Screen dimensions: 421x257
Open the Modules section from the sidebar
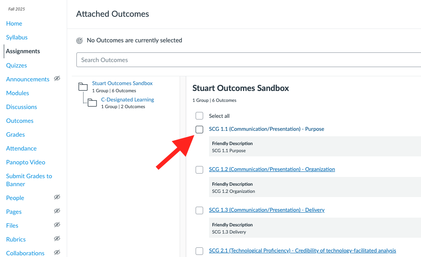point(17,93)
